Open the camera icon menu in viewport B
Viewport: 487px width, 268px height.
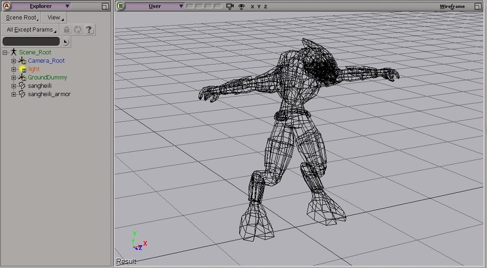230,7
